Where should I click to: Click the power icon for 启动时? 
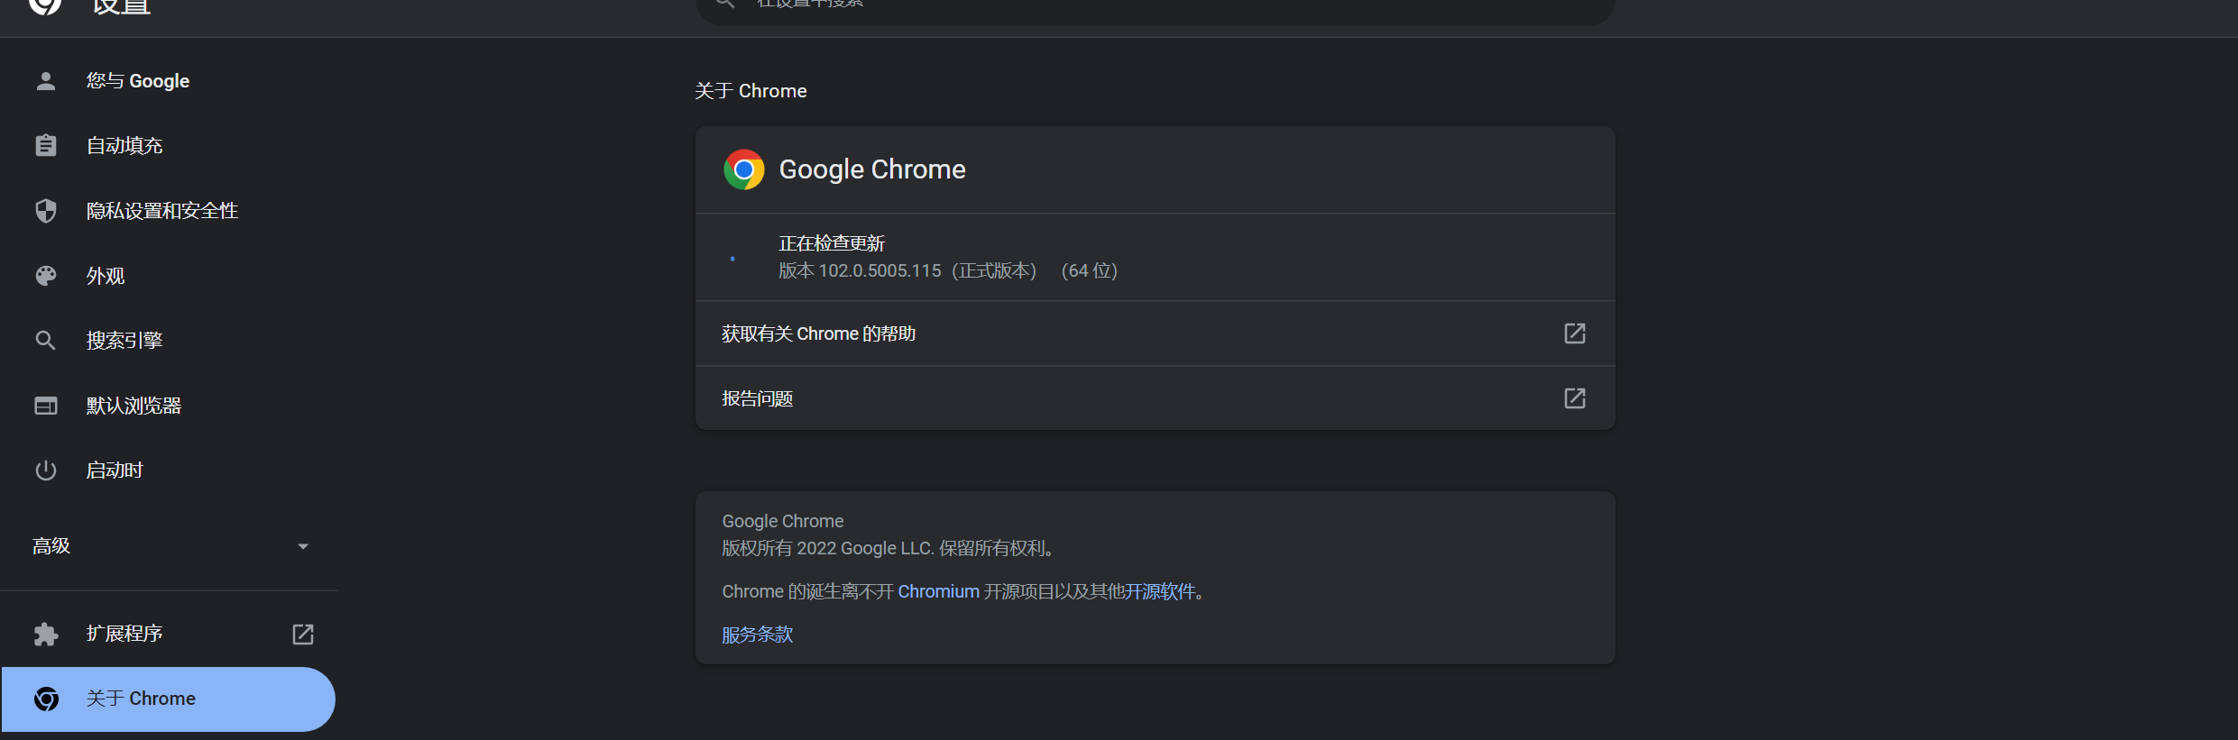tap(46, 470)
